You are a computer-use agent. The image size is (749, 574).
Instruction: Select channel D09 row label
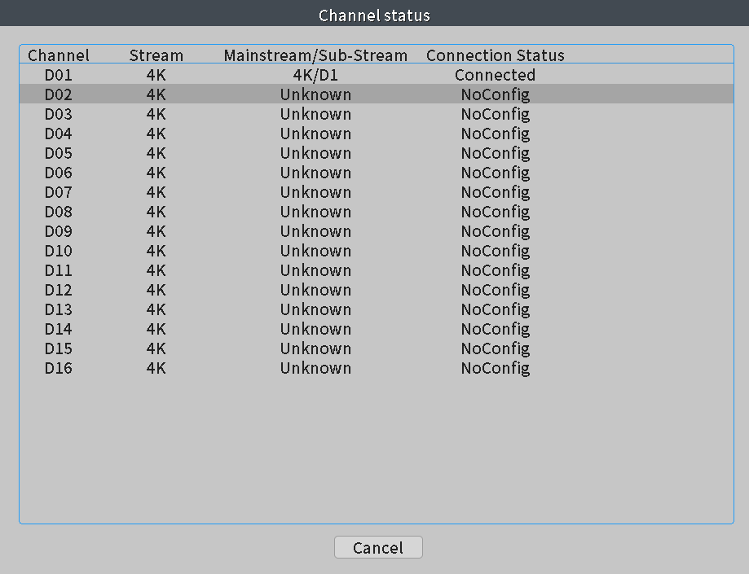coord(59,231)
